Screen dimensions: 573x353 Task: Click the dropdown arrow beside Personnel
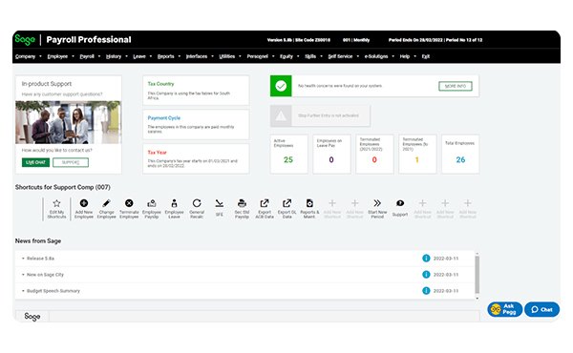coord(273,56)
